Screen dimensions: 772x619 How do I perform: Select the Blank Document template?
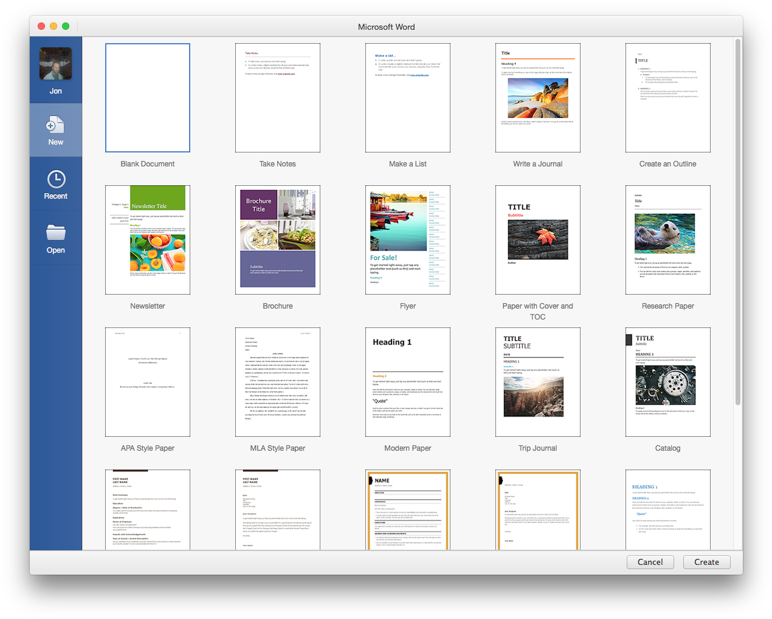148,98
